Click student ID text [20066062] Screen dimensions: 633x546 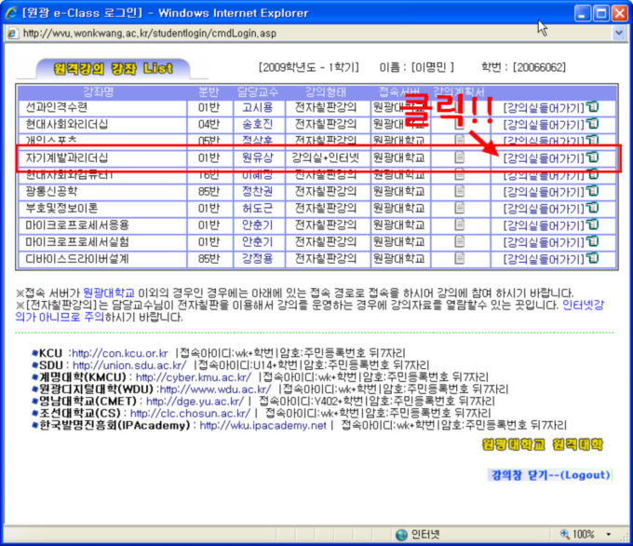(x=539, y=67)
